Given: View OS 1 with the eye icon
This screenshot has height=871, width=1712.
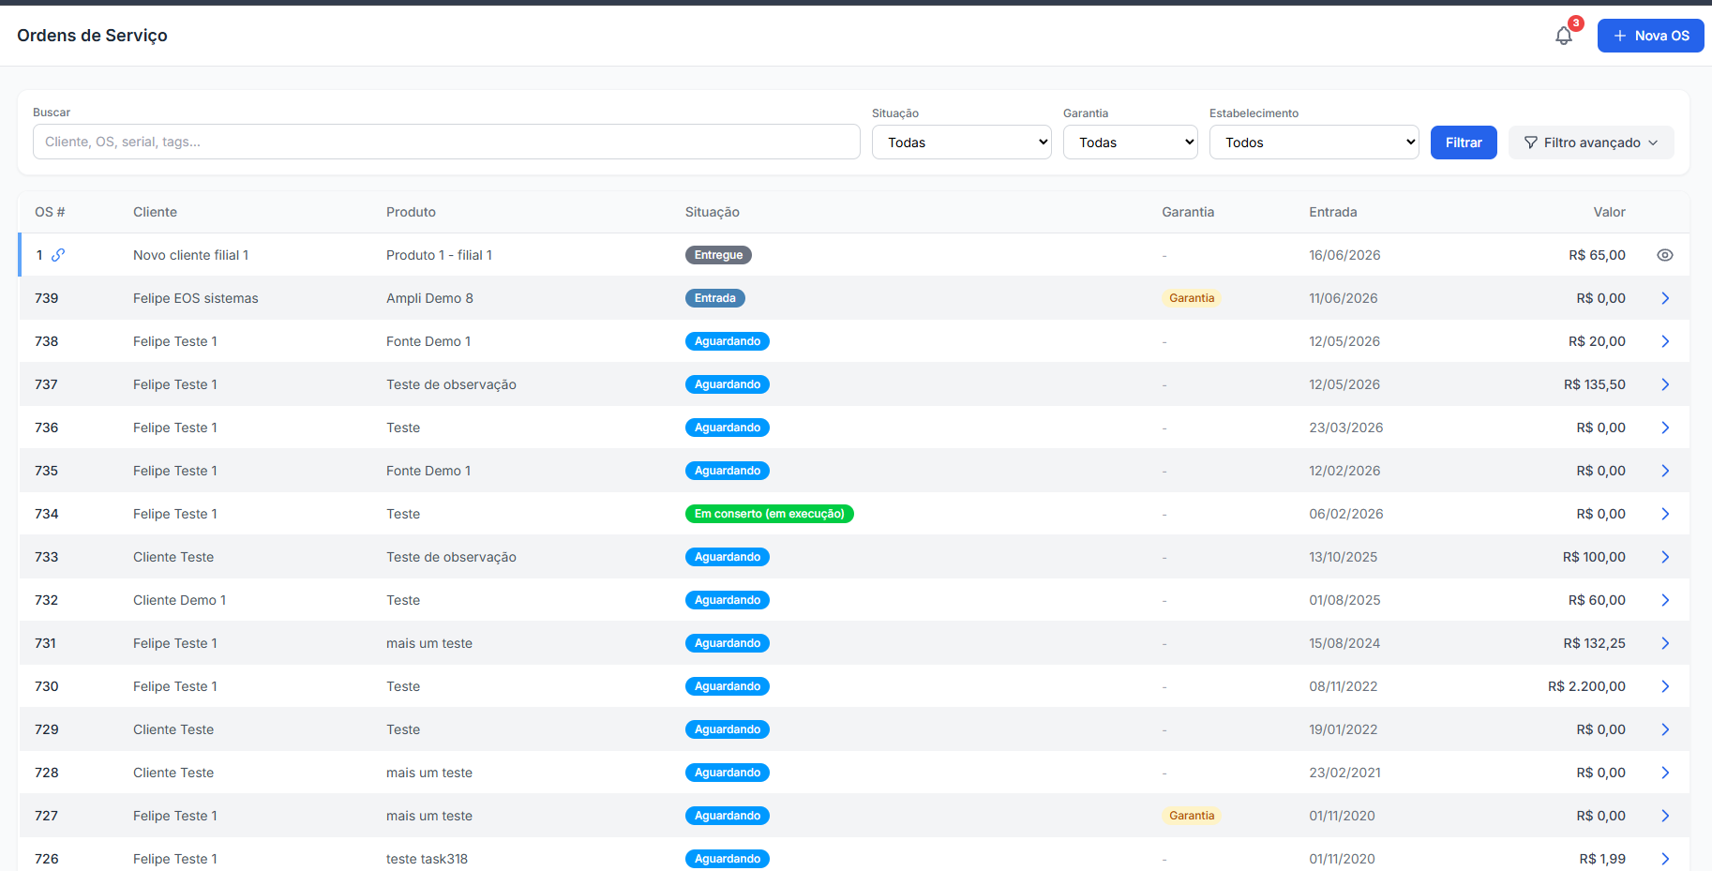Looking at the screenshot, I should (1665, 255).
